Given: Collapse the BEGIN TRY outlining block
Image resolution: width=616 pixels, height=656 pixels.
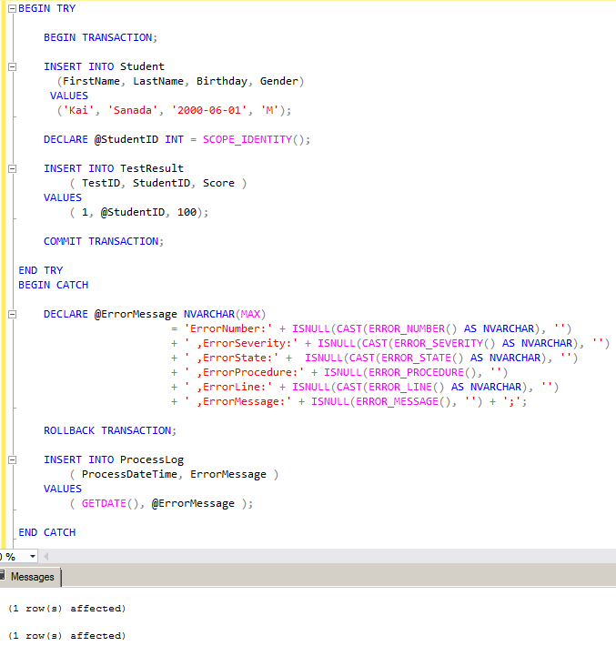Looking at the screenshot, I should point(13,8).
